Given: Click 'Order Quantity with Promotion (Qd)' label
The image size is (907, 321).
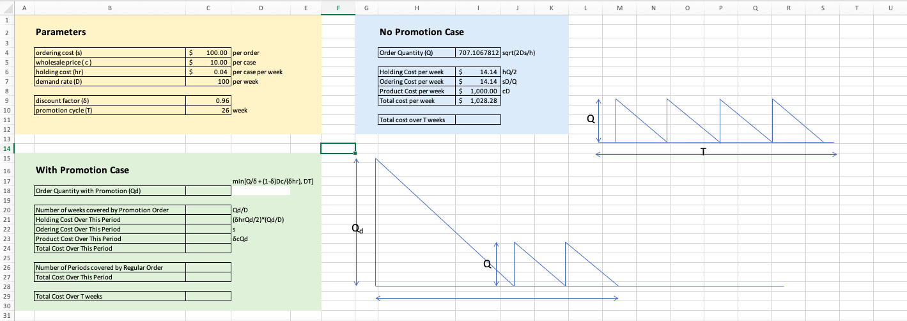Looking at the screenshot, I should (109, 191).
